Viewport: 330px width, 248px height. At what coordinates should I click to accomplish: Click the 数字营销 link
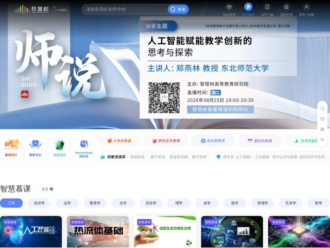coord(199,157)
